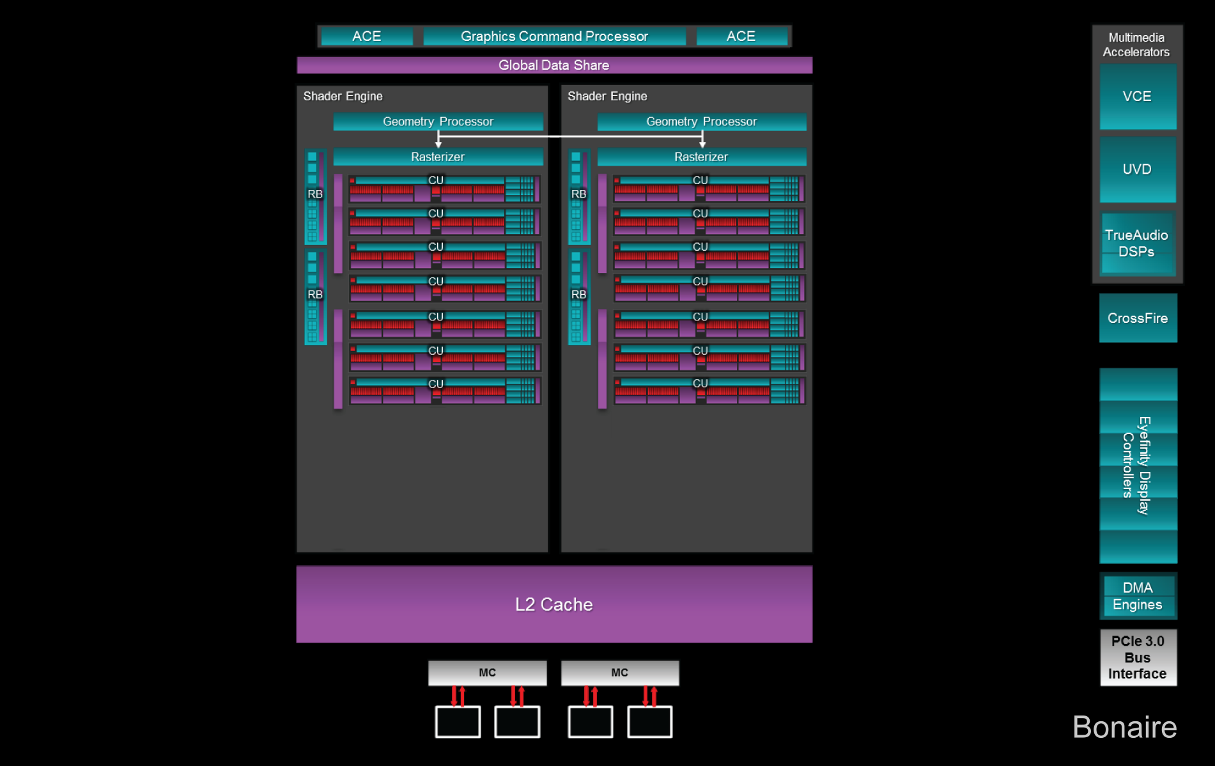Screen dimensions: 1215x766
Task: Click the Global Data Share bar
Action: (x=554, y=65)
